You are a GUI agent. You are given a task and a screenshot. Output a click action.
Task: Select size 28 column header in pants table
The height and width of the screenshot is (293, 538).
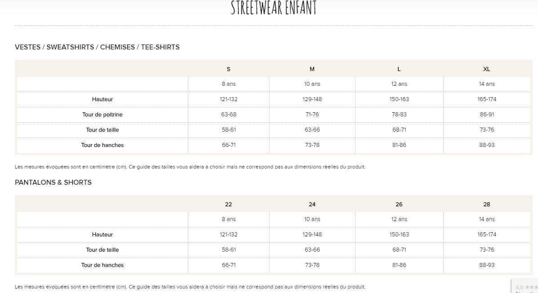tap(486, 204)
